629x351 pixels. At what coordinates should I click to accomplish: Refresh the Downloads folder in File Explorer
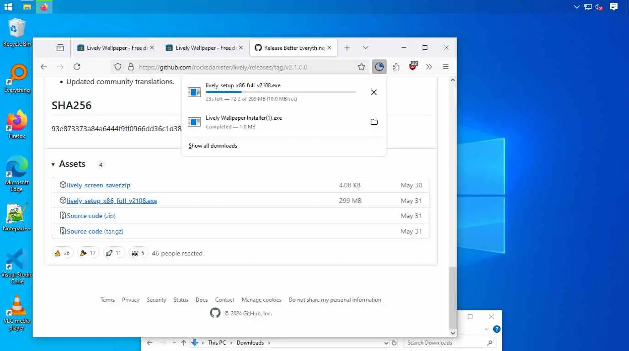pos(394,342)
